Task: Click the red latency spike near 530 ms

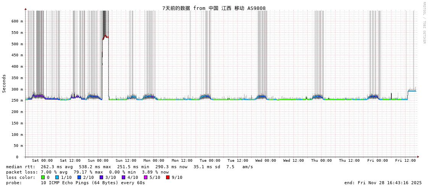Action: (x=105, y=37)
